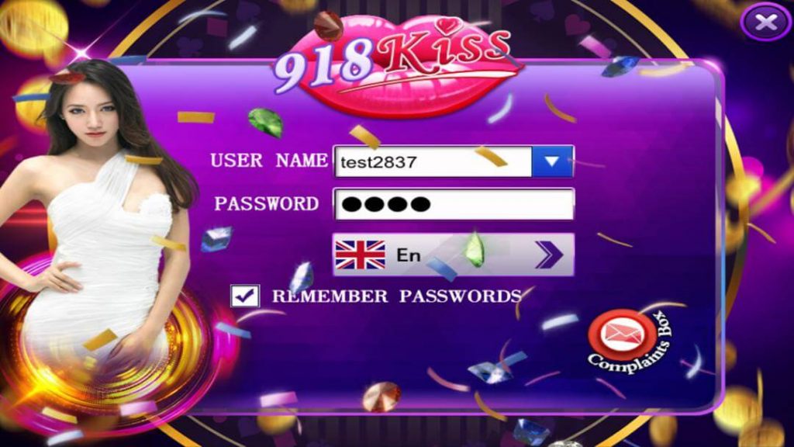Click the PASSWORD label
The width and height of the screenshot is (794, 447).
pyautogui.click(x=267, y=204)
